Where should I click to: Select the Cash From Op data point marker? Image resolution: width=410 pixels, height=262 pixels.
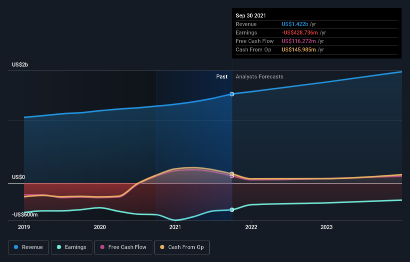point(232,174)
